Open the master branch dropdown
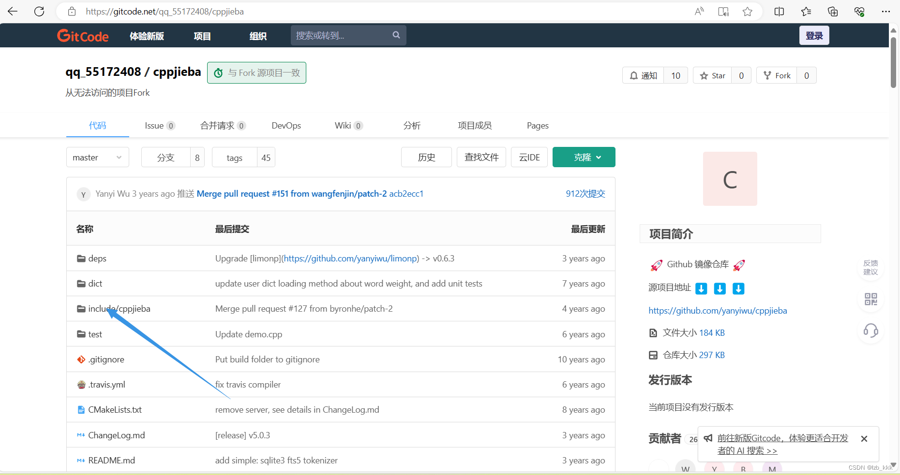This screenshot has height=475, width=900. coord(98,158)
